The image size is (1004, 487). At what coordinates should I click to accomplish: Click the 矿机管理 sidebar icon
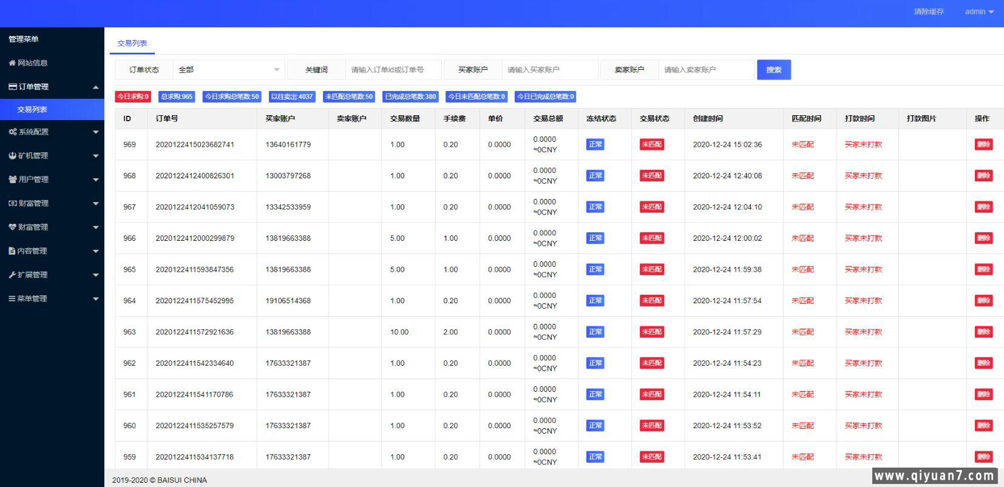pyautogui.click(x=12, y=155)
